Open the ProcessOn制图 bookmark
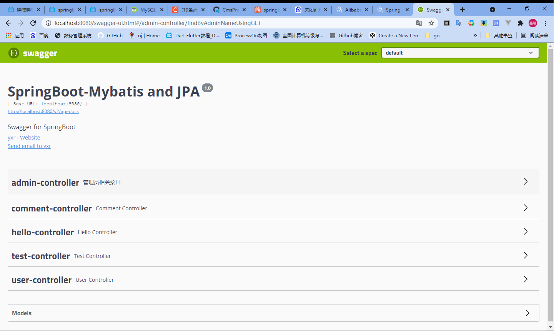This screenshot has height=331, width=554. click(246, 35)
